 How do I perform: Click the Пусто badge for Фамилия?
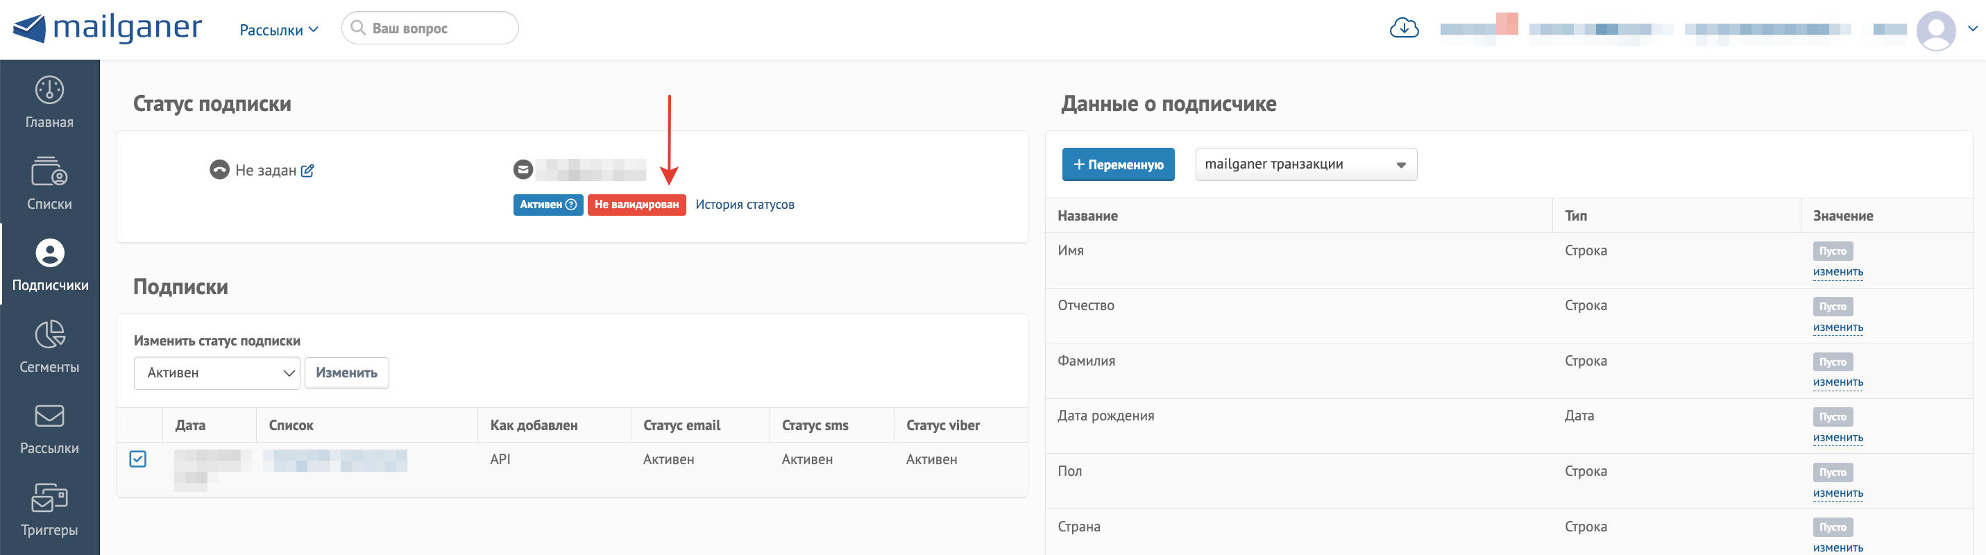(x=1833, y=362)
